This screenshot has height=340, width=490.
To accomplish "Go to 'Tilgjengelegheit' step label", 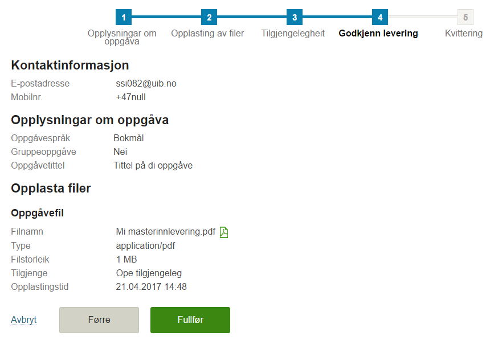I will tap(293, 33).
